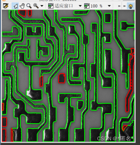This screenshot has height=145, width=140.
Task: Click the image size percentage icon
Action: [87, 6]
